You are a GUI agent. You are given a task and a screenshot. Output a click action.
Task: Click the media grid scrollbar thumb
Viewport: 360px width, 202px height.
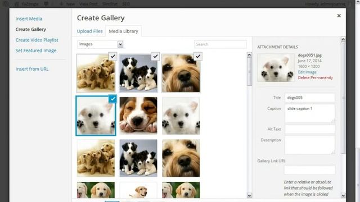(249, 71)
